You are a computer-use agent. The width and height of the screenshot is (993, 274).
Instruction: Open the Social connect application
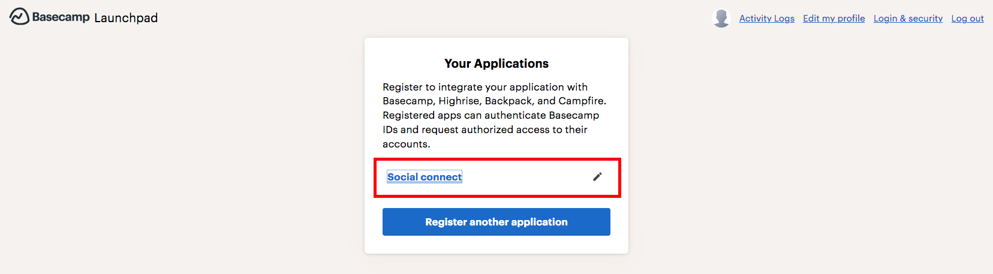(x=425, y=177)
